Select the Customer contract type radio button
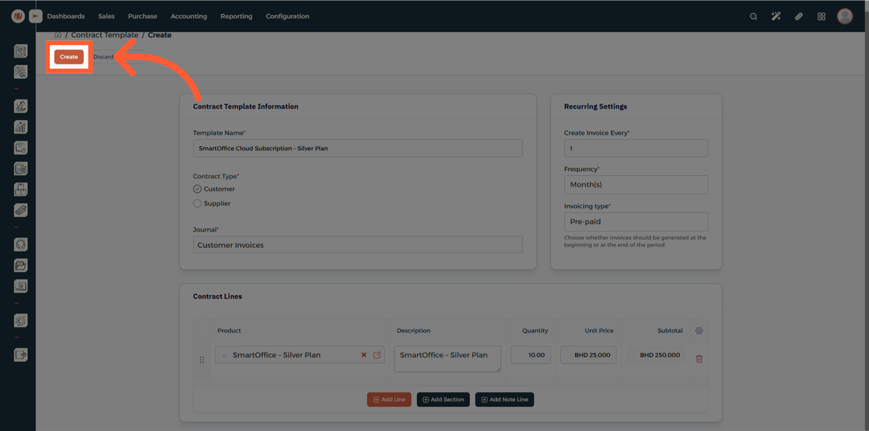The image size is (869, 431). pos(198,189)
